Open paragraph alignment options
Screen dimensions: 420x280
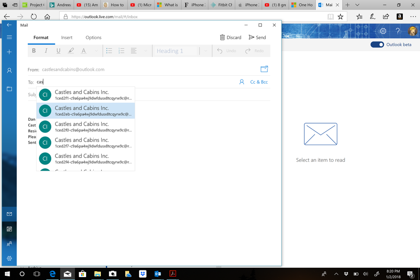134,50
